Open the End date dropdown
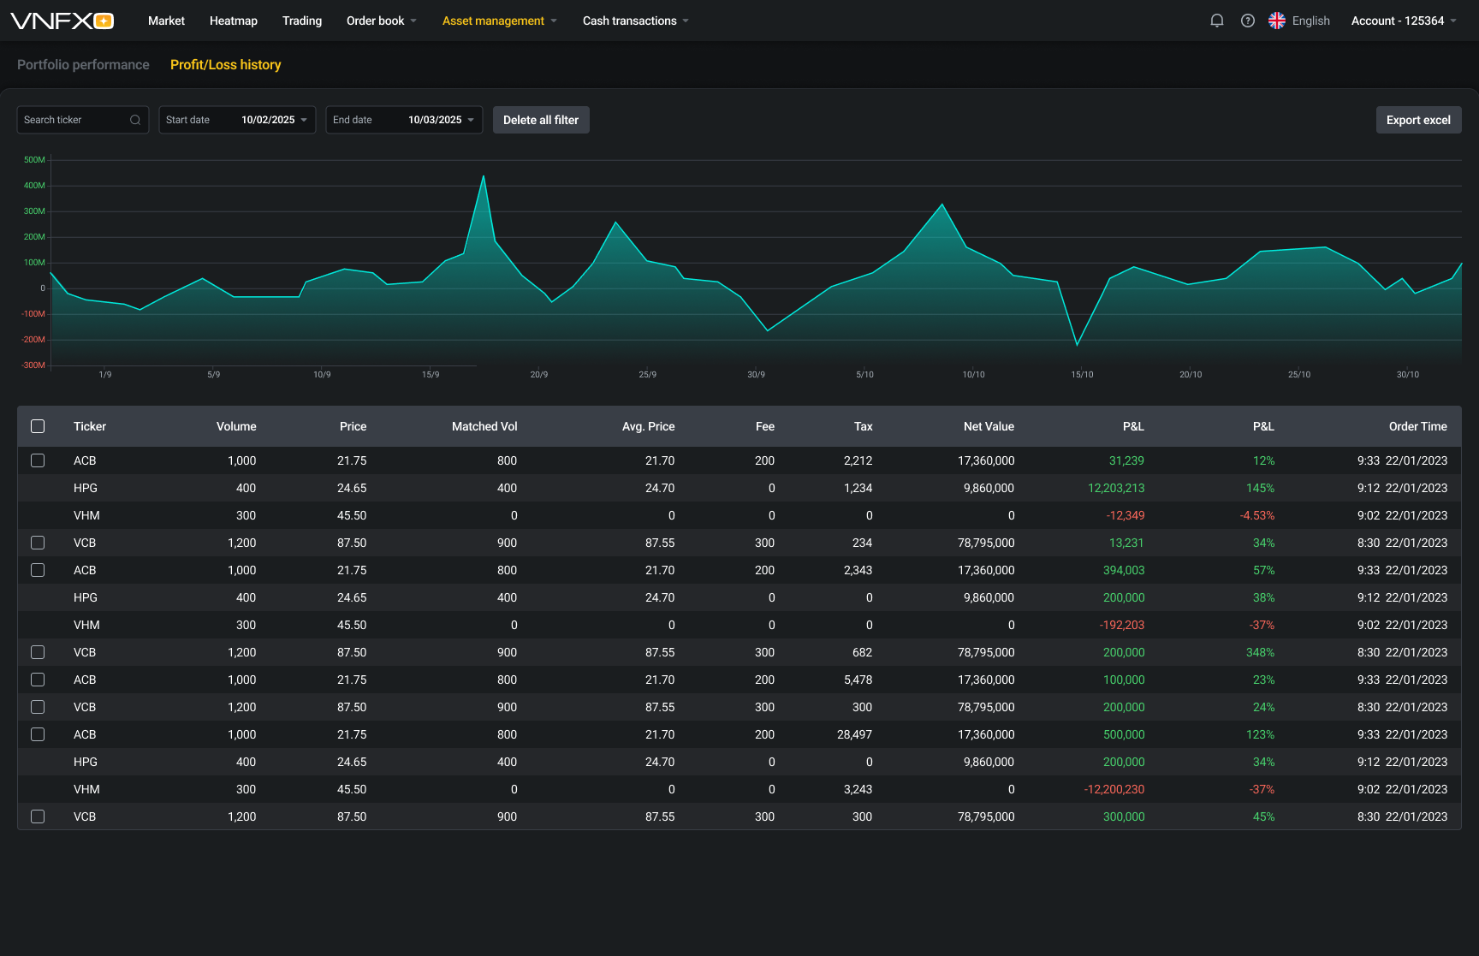 404,120
